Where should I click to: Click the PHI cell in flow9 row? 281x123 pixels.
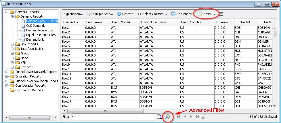click(246, 65)
